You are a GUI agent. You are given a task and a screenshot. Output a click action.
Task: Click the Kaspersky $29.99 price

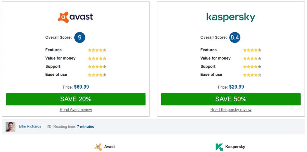click(237, 87)
